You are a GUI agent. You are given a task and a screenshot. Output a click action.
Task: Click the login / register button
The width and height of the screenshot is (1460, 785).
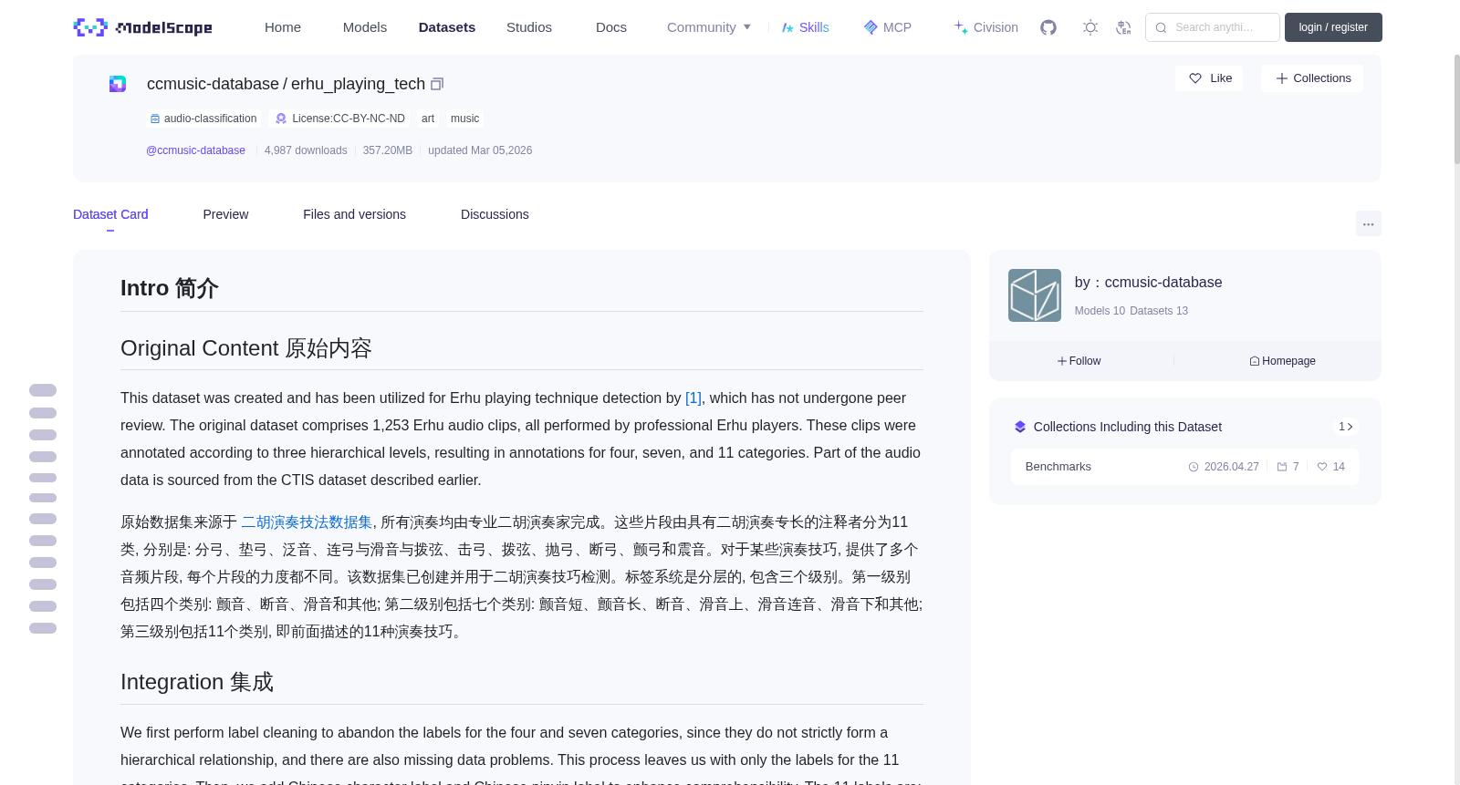[1333, 27]
